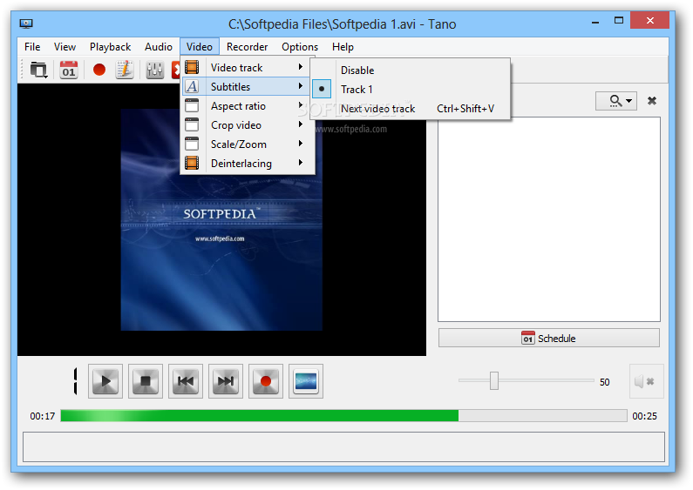The image size is (693, 490).
Task: Click the elapsed time 00:17
Action: [43, 416]
